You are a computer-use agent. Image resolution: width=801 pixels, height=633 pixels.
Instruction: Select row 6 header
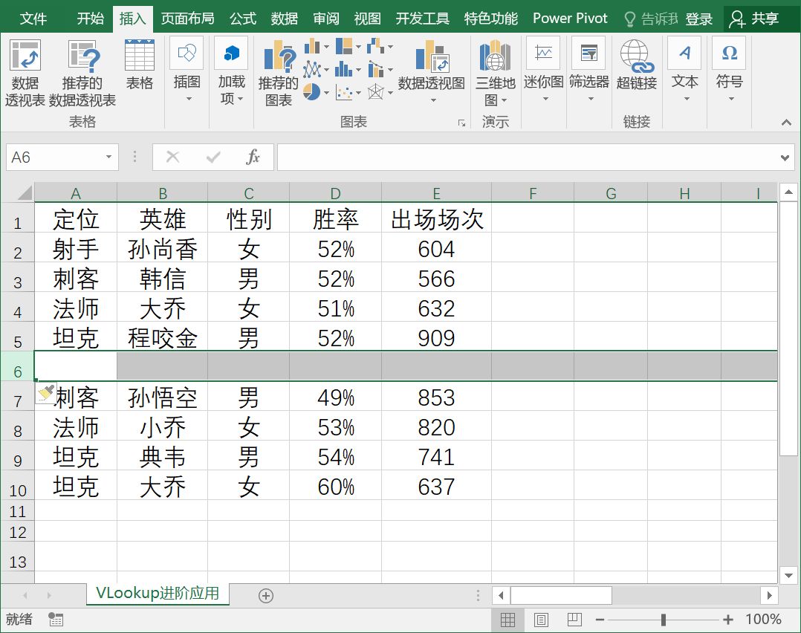pos(17,366)
